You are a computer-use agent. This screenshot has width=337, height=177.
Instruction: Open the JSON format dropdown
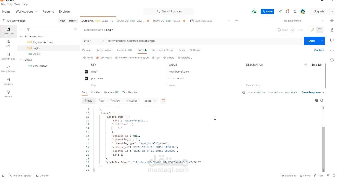point(150,101)
